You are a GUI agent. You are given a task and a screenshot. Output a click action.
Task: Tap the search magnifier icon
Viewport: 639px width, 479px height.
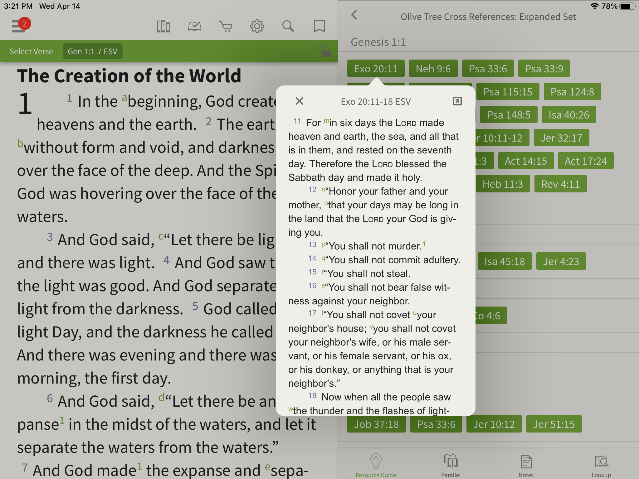click(288, 27)
